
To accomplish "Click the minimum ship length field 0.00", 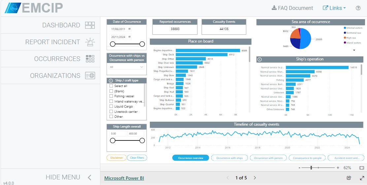I will pyautogui.click(x=118, y=134).
